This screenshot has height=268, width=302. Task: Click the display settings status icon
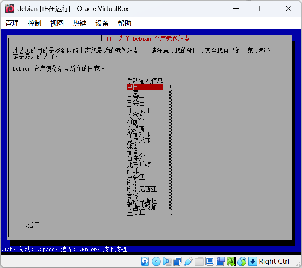click(x=210, y=262)
